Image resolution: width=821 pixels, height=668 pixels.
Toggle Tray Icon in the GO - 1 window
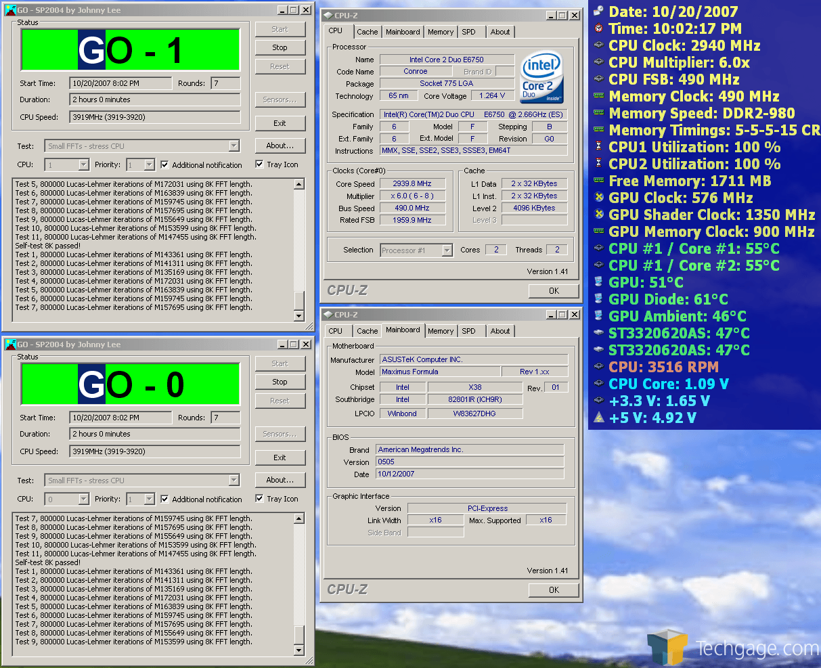259,164
